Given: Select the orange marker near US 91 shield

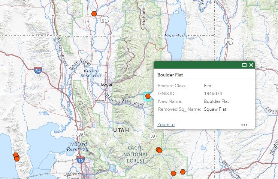Looking at the screenshot, I should coord(94,14).
